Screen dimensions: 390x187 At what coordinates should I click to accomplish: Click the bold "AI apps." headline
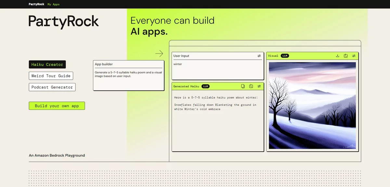(x=149, y=31)
